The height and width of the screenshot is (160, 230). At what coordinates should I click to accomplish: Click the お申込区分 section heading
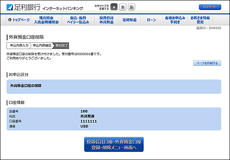coord(18,75)
